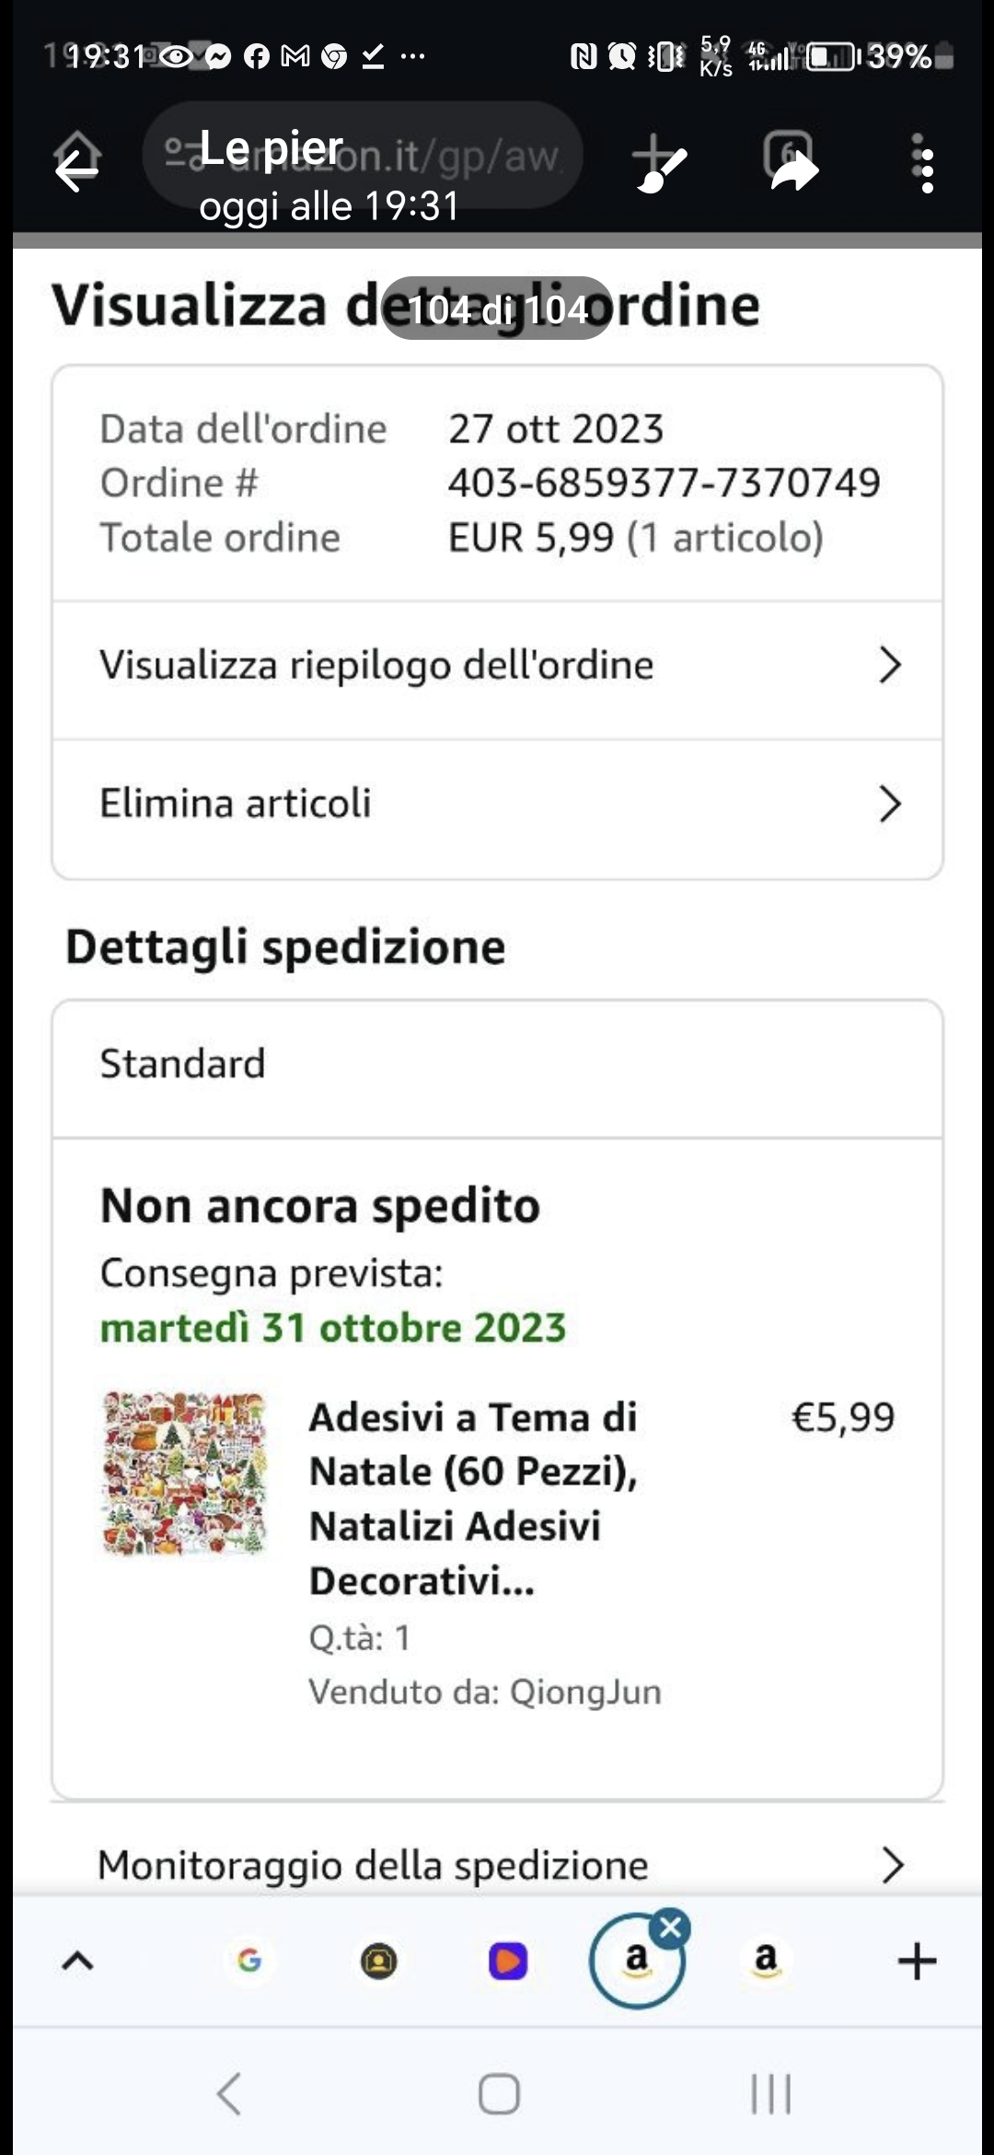Open the three-dot overflow menu

pos(926,166)
